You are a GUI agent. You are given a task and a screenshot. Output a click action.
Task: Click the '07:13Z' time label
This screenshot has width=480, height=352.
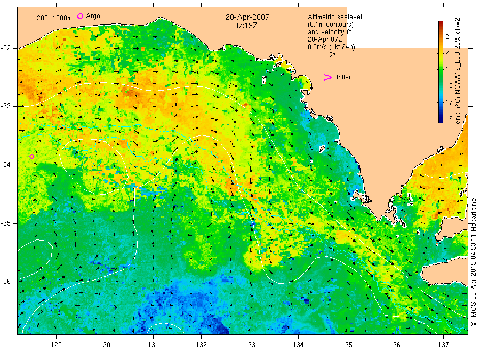click(x=246, y=26)
